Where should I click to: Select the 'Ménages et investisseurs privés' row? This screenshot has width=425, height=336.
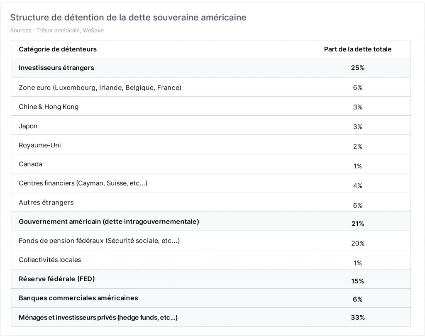pyautogui.click(x=210, y=317)
